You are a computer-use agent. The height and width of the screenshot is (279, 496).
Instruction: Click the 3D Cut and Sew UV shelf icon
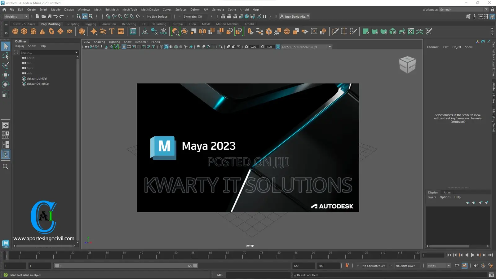coord(429,31)
